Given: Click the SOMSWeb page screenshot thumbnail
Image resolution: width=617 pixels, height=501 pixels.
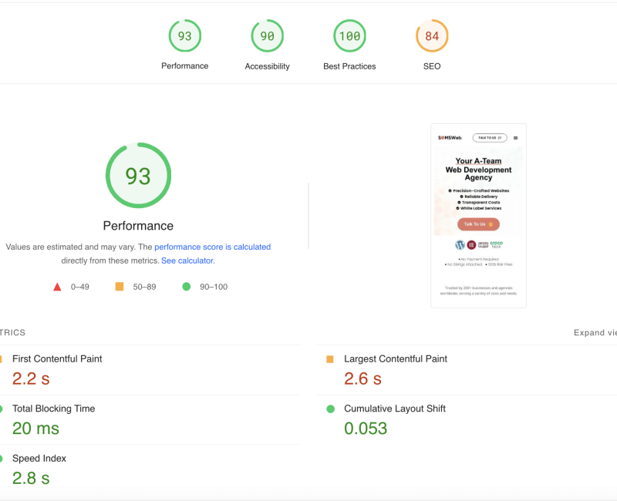Looking at the screenshot, I should (478, 216).
